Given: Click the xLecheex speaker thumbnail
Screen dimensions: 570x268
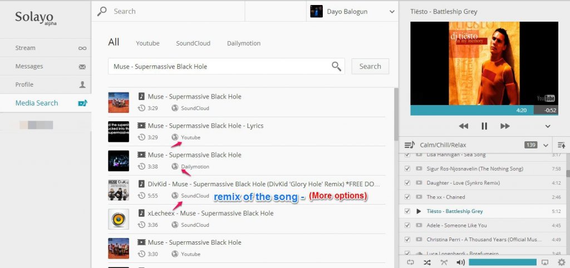Looking at the screenshot, I should point(119,219).
